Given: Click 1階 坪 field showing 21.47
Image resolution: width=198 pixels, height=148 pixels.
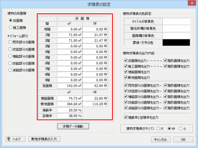Looking at the screenshot, I should [x=95, y=35].
